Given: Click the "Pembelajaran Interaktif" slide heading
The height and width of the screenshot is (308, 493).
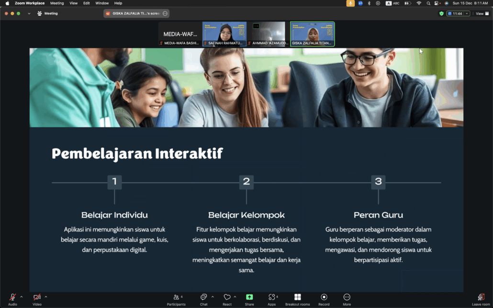Looking at the screenshot, I should pos(137,154).
